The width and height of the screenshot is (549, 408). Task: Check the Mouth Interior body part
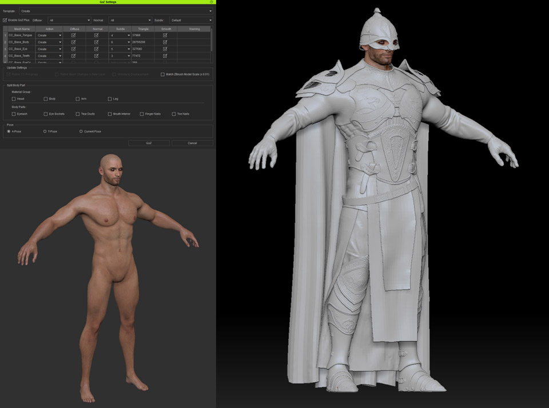tap(110, 113)
